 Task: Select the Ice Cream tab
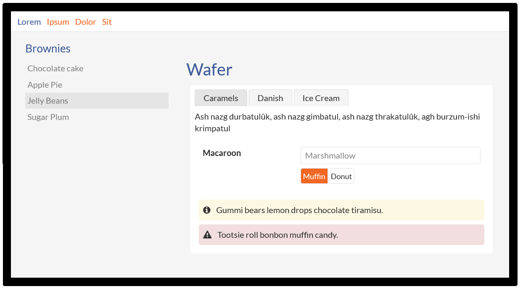(321, 98)
